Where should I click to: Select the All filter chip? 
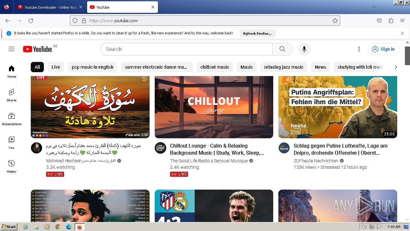37,67
